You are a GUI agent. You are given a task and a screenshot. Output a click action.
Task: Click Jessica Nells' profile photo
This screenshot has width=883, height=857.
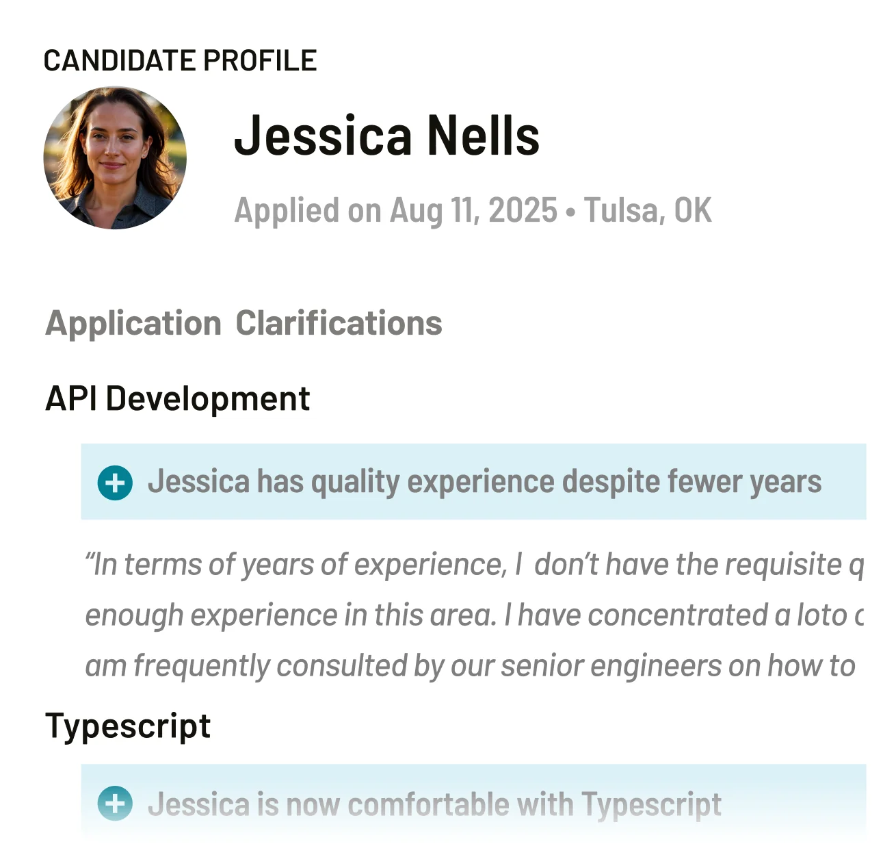point(115,158)
